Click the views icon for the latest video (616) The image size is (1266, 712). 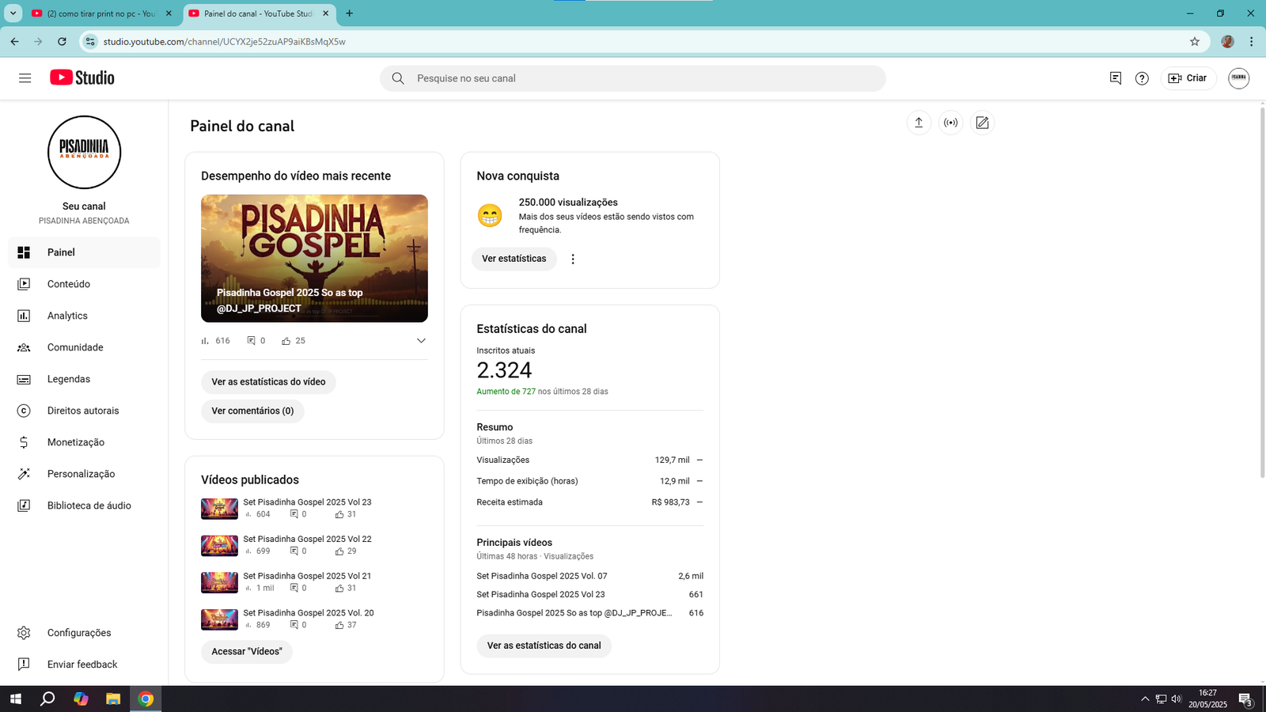pos(205,341)
